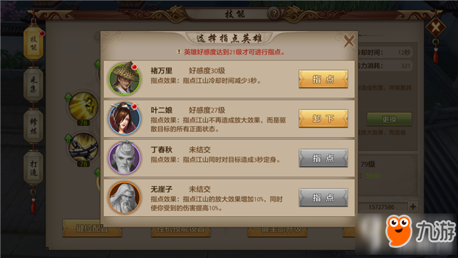458x258 pixels.
Task: Switch to the 修炼 lantern tab
Action: point(33,126)
